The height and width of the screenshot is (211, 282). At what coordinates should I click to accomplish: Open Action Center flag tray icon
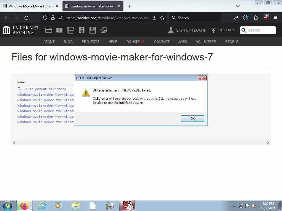(x=247, y=206)
